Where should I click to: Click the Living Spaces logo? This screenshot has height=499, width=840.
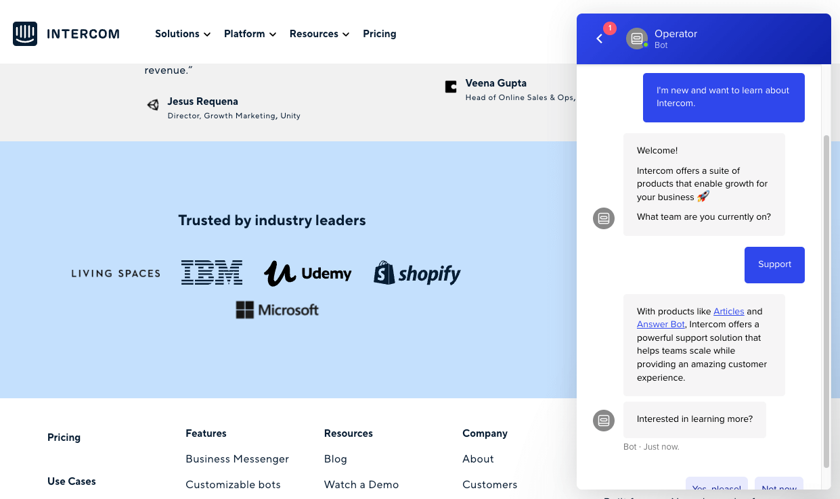(x=116, y=273)
